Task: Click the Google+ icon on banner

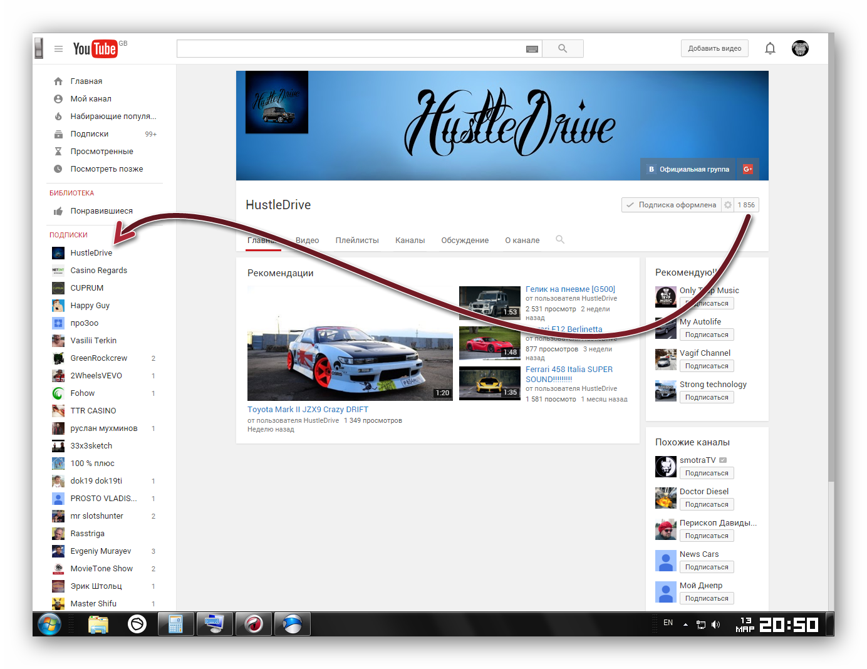Action: click(747, 169)
